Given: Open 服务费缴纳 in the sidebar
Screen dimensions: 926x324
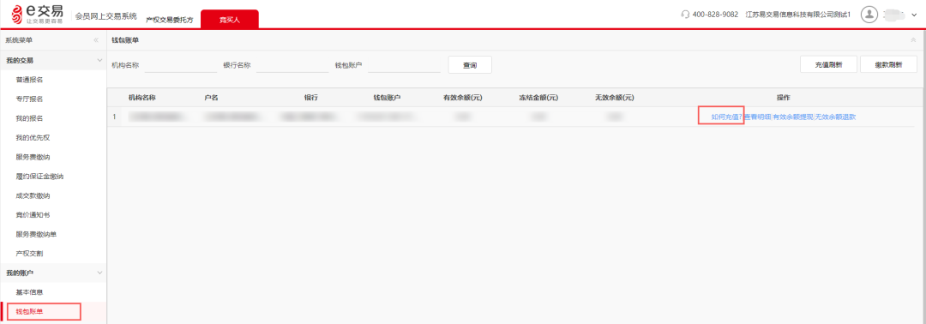Looking at the screenshot, I should 33,157.
